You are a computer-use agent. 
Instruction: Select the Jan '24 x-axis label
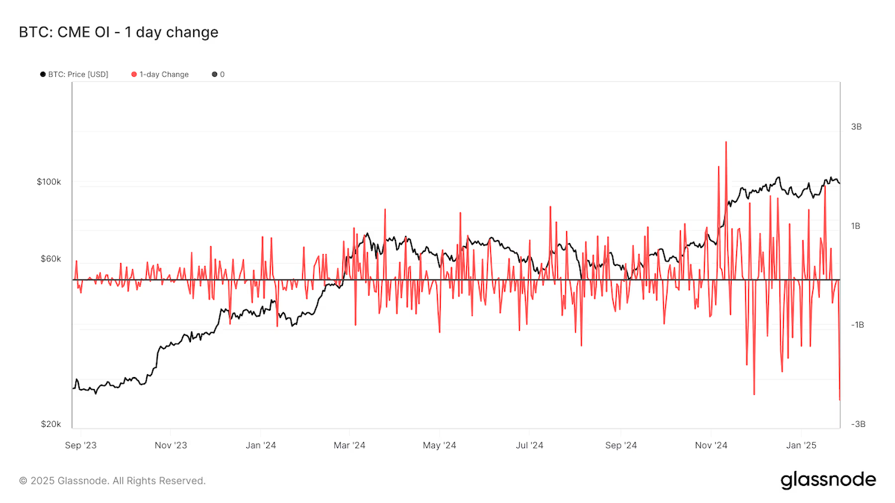coord(260,446)
